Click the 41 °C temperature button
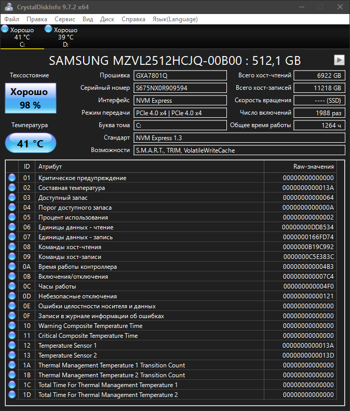Viewport: 350px width, 411px height. [x=30, y=143]
